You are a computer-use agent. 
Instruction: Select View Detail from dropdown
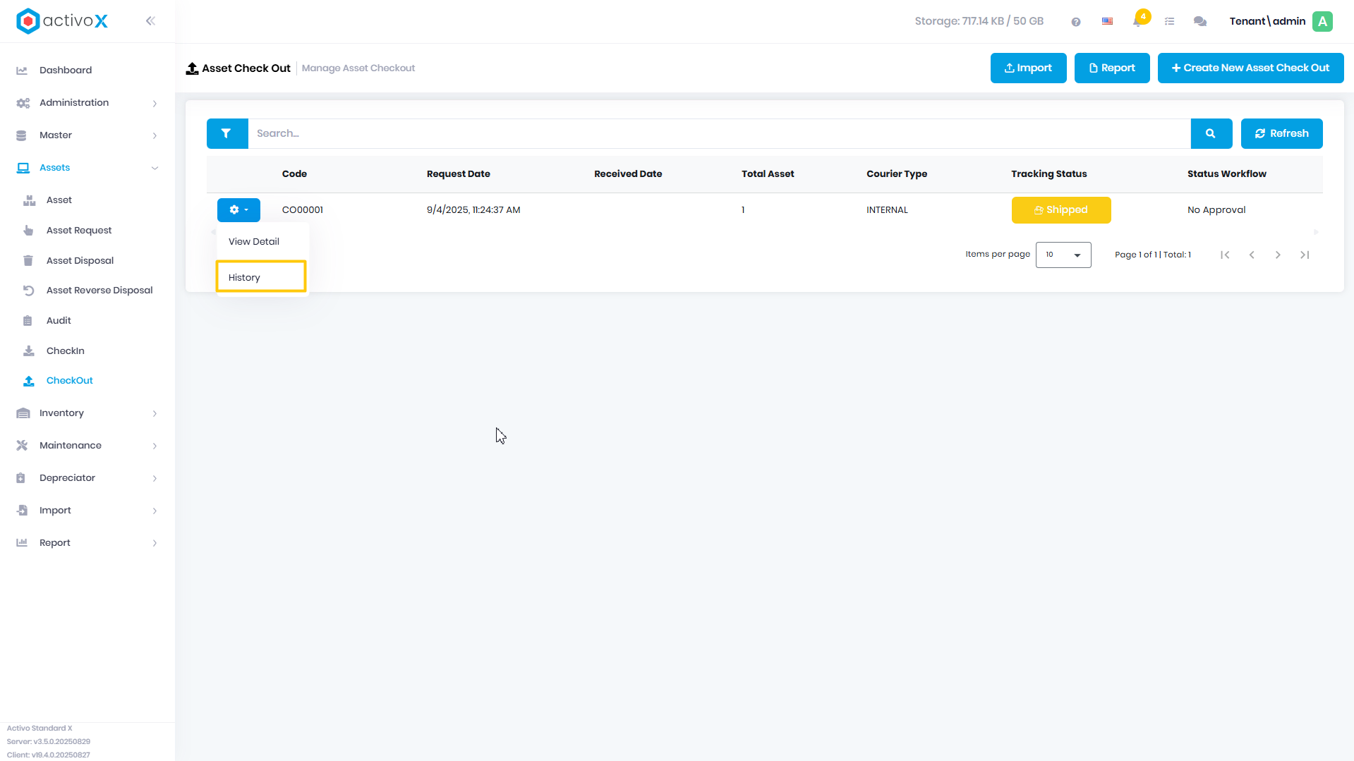coord(254,242)
